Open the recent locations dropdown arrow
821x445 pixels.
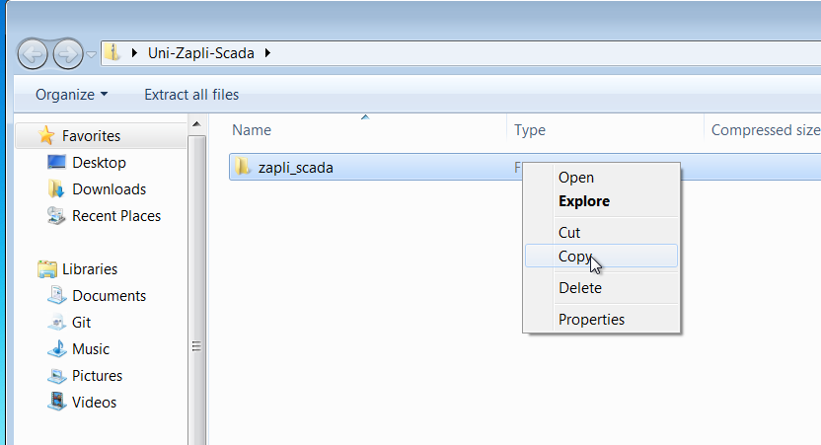91,54
